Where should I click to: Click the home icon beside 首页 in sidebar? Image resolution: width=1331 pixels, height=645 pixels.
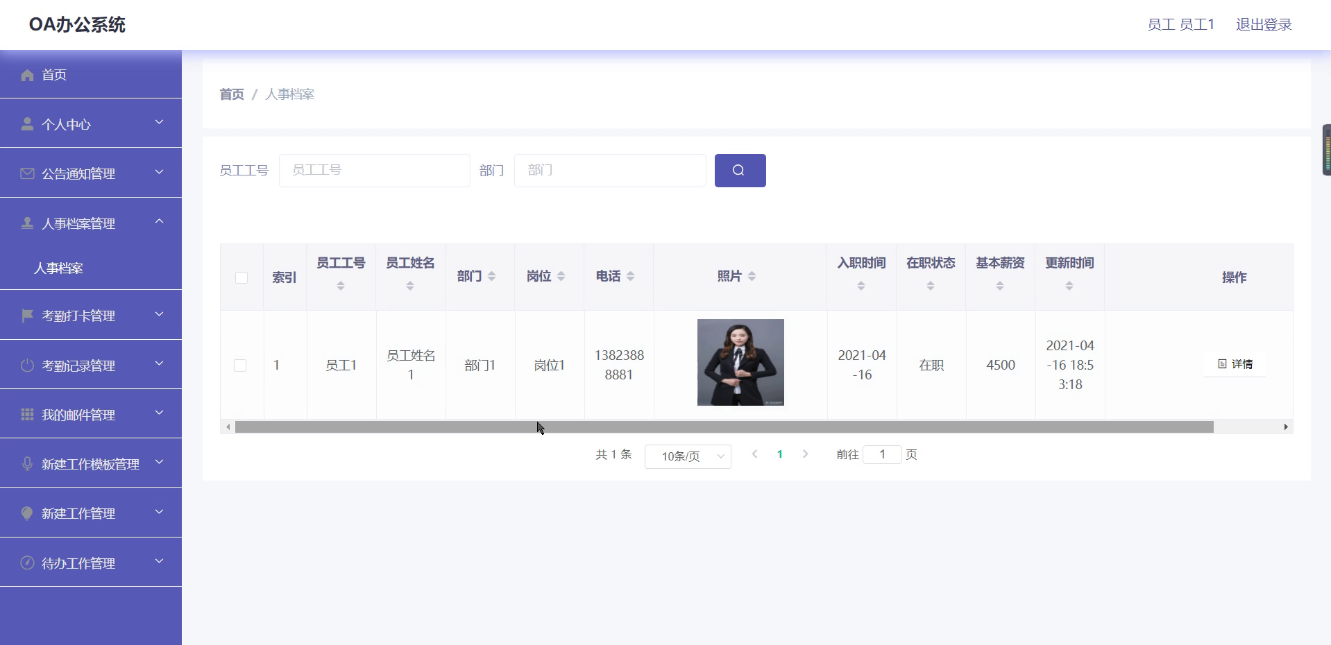point(27,75)
